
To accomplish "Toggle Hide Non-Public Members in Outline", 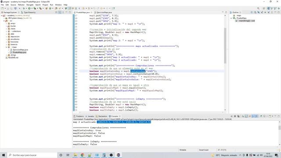I will pyautogui.click(x=265, y=12).
